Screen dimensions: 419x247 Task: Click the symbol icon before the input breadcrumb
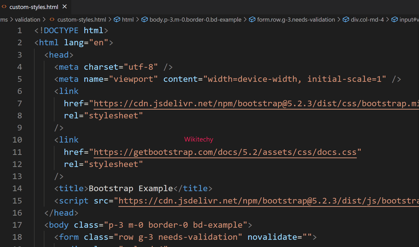(394, 19)
